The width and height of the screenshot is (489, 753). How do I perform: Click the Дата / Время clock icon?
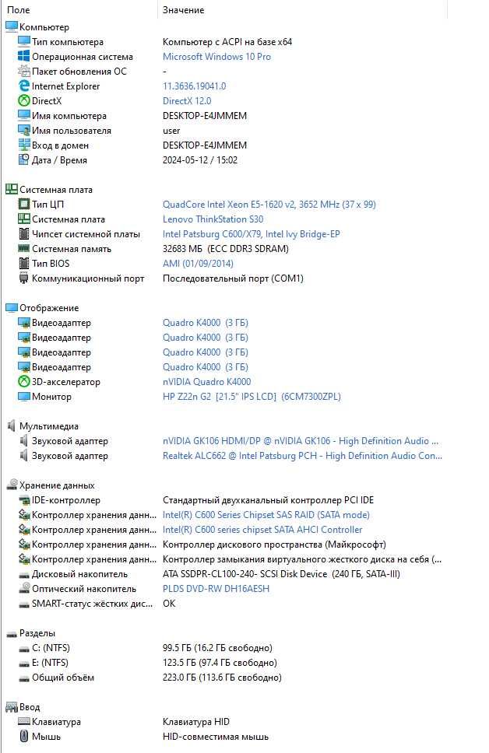[24, 159]
